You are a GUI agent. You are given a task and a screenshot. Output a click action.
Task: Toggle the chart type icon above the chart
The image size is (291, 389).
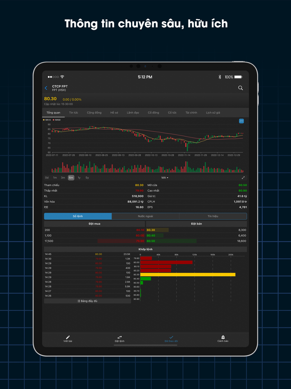tap(241, 121)
